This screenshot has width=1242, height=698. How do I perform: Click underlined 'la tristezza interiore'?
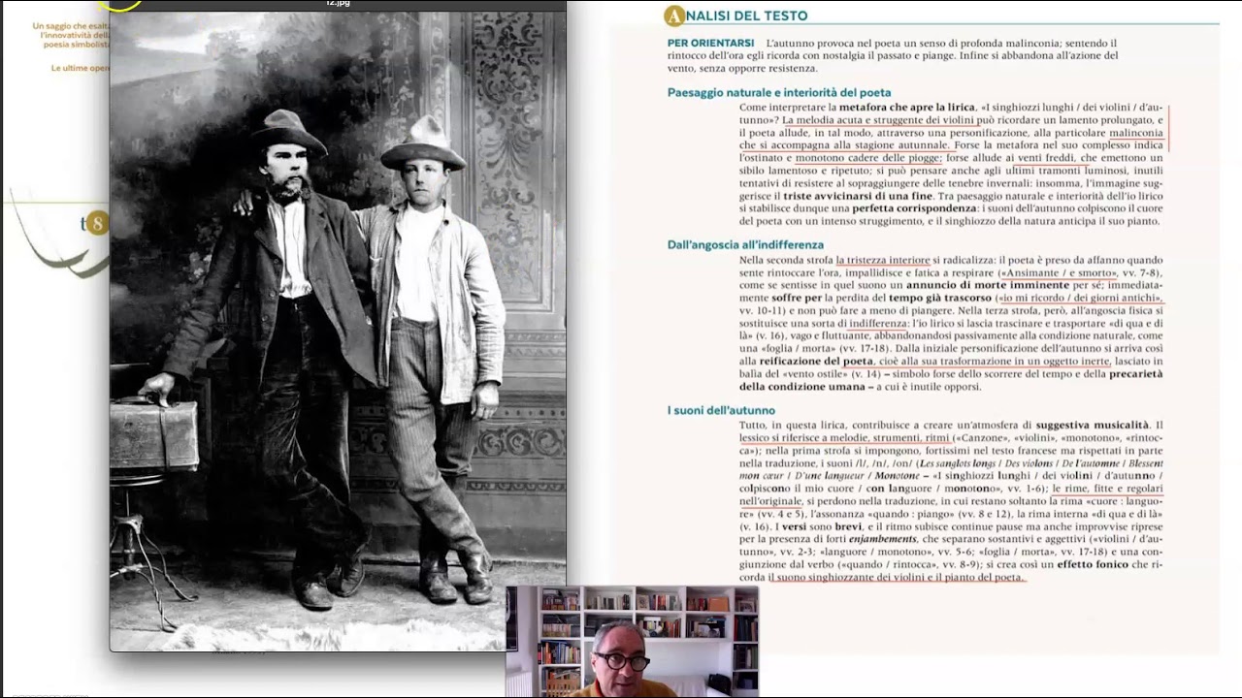point(883,261)
